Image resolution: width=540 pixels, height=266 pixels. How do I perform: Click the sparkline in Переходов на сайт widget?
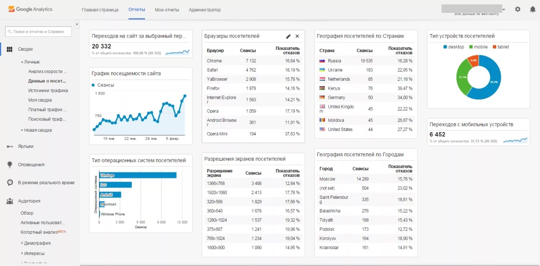click(x=177, y=52)
